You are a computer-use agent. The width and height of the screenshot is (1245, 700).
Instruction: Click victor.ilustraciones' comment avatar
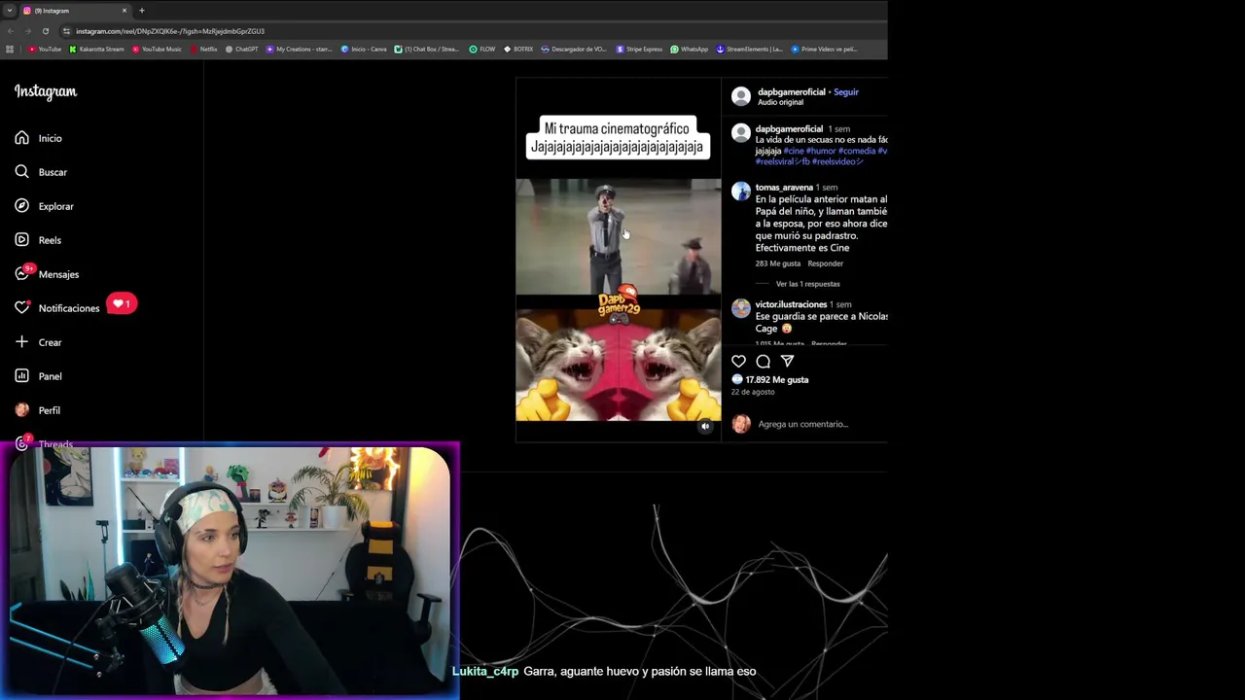[x=741, y=308]
